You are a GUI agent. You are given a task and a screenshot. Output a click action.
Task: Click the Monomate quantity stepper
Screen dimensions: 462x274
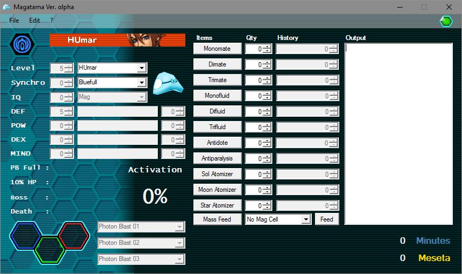[258, 49]
